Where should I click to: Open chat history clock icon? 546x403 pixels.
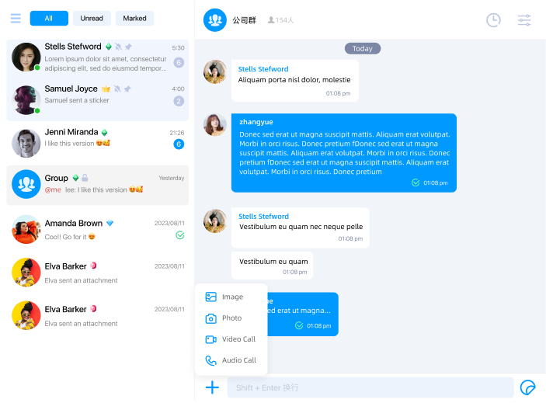tap(493, 20)
